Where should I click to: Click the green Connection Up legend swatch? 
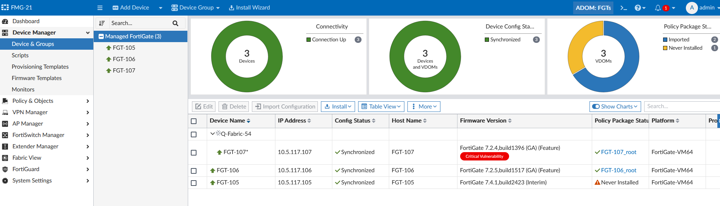tap(308, 39)
